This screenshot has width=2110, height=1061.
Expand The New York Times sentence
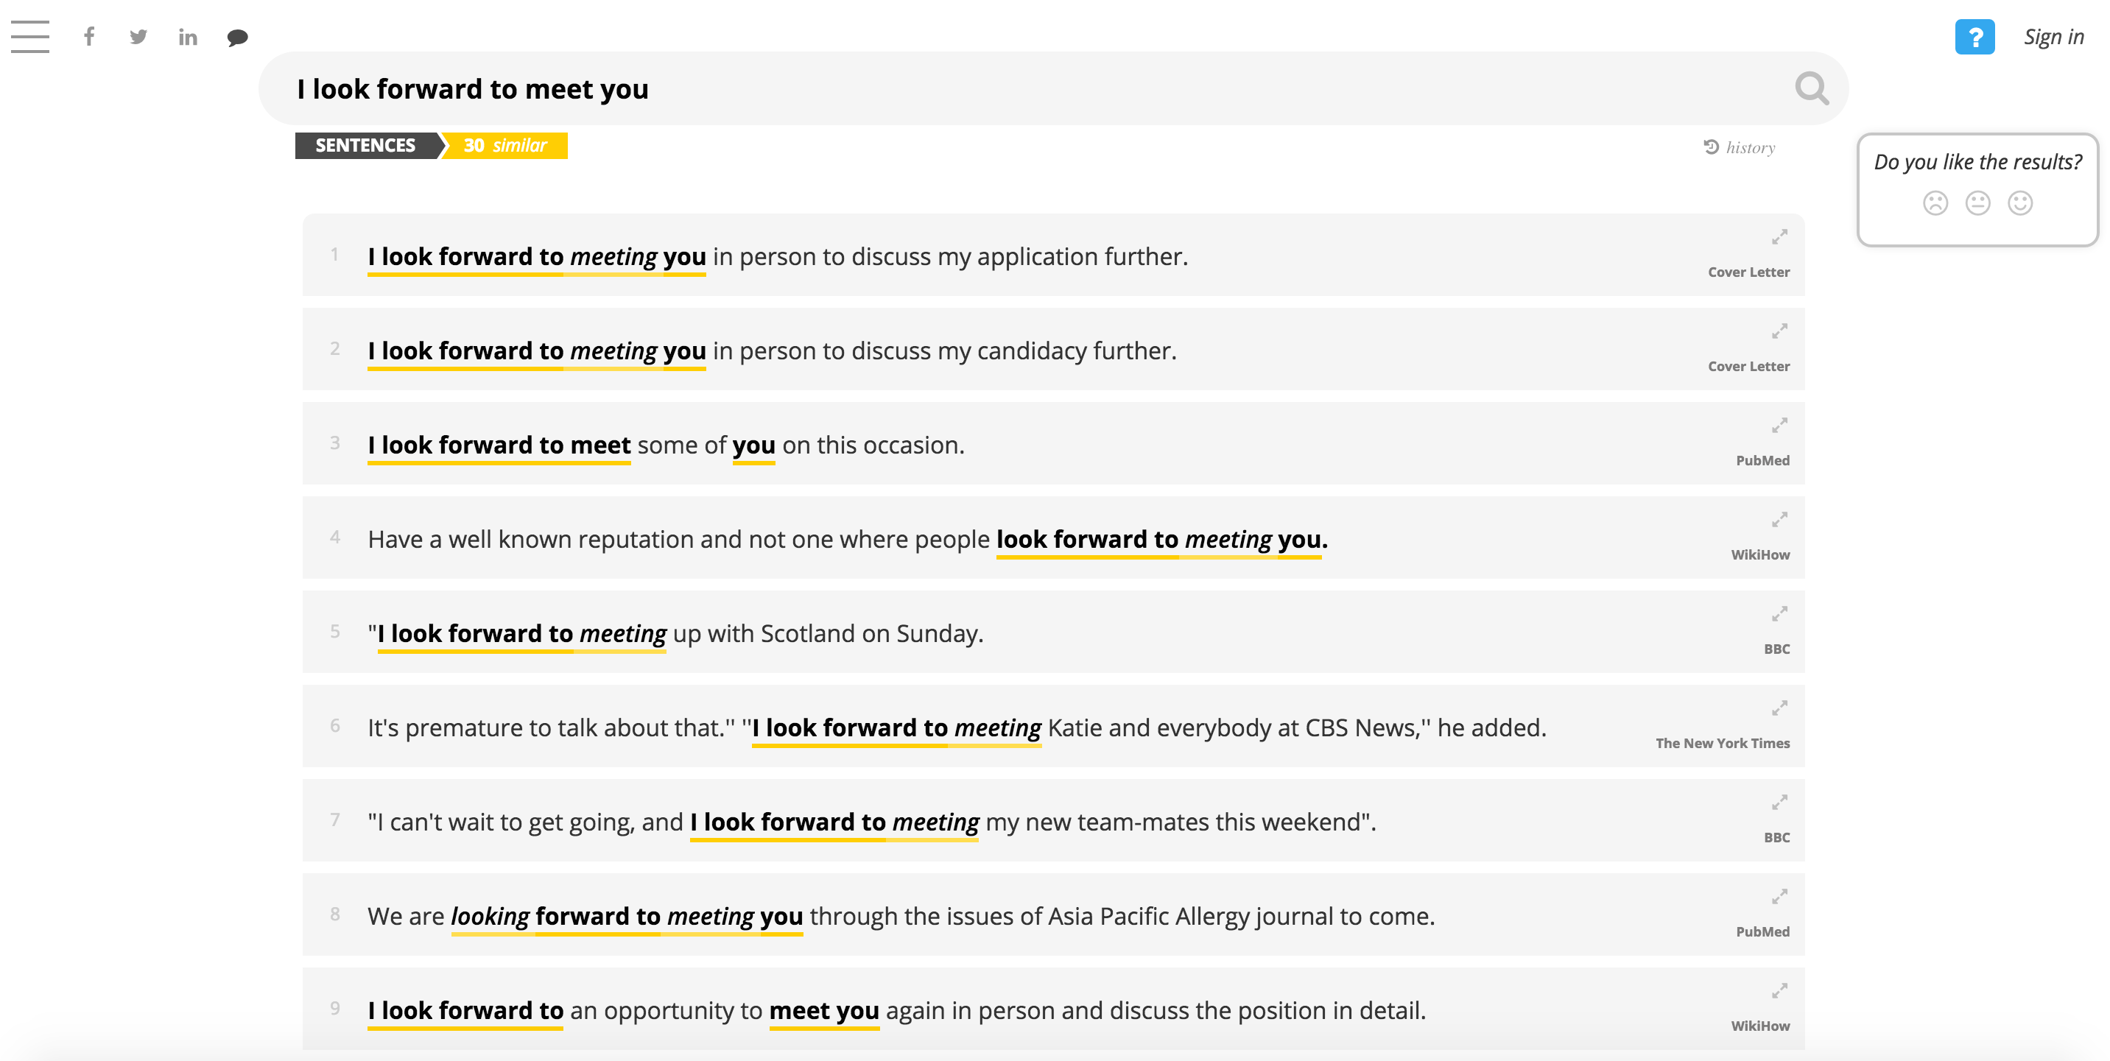[1779, 708]
